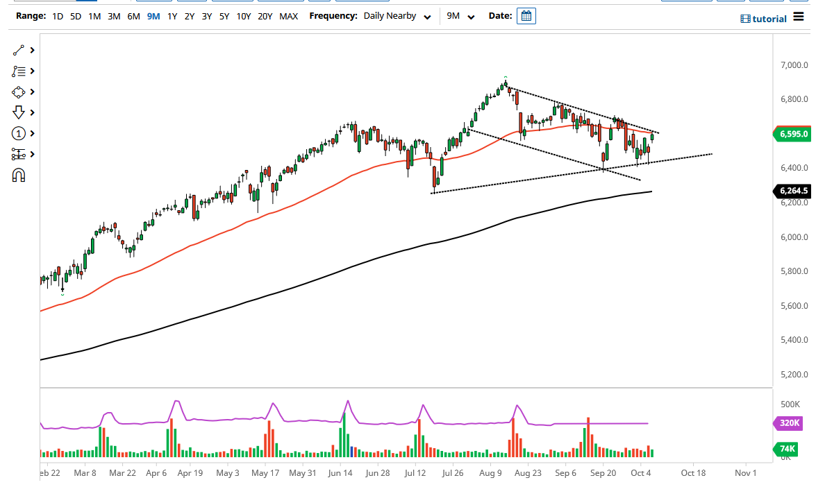Set range to 1D
This screenshot has height=487, width=816.
[57, 16]
